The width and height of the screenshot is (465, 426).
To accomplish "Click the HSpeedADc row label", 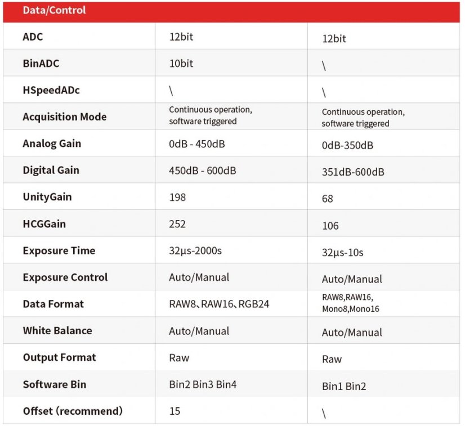I will tap(48, 90).
